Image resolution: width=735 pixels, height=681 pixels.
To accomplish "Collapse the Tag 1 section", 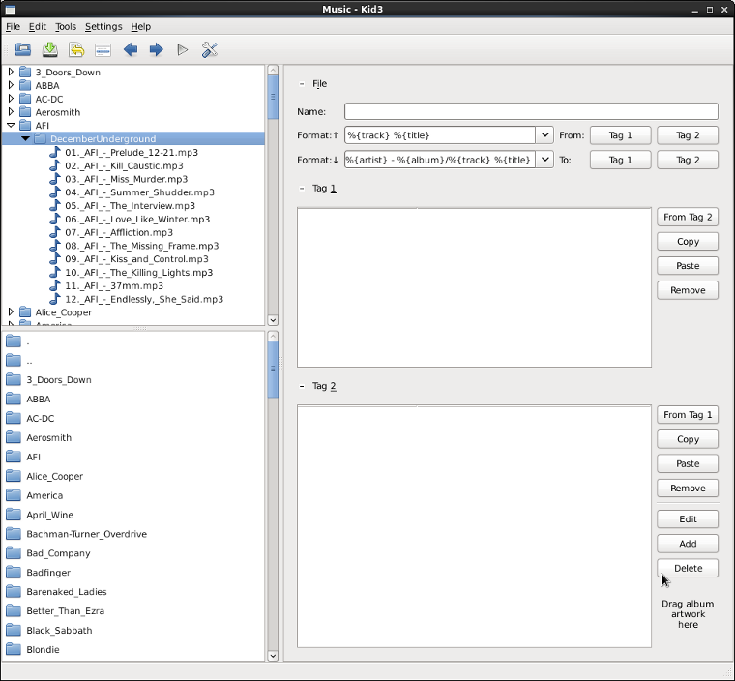I will click(x=302, y=189).
